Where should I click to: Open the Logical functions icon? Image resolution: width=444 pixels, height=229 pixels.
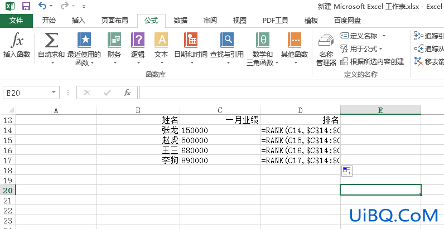pyautogui.click(x=138, y=40)
